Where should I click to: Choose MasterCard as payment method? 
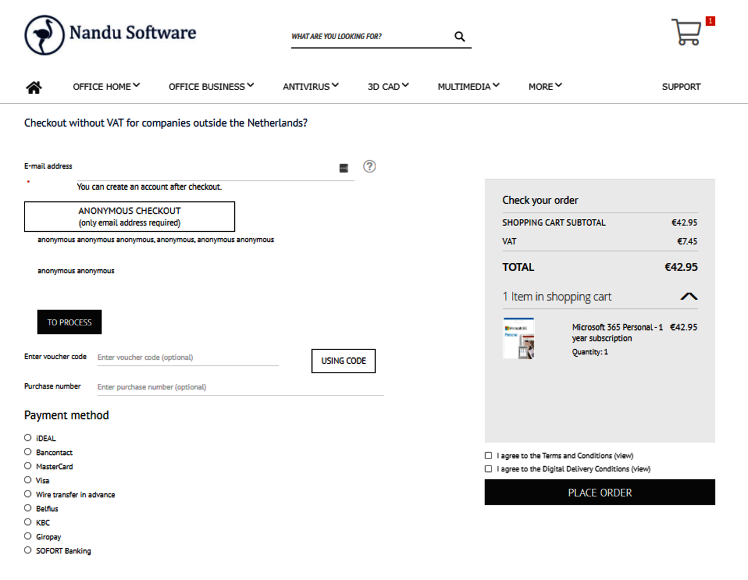point(27,466)
